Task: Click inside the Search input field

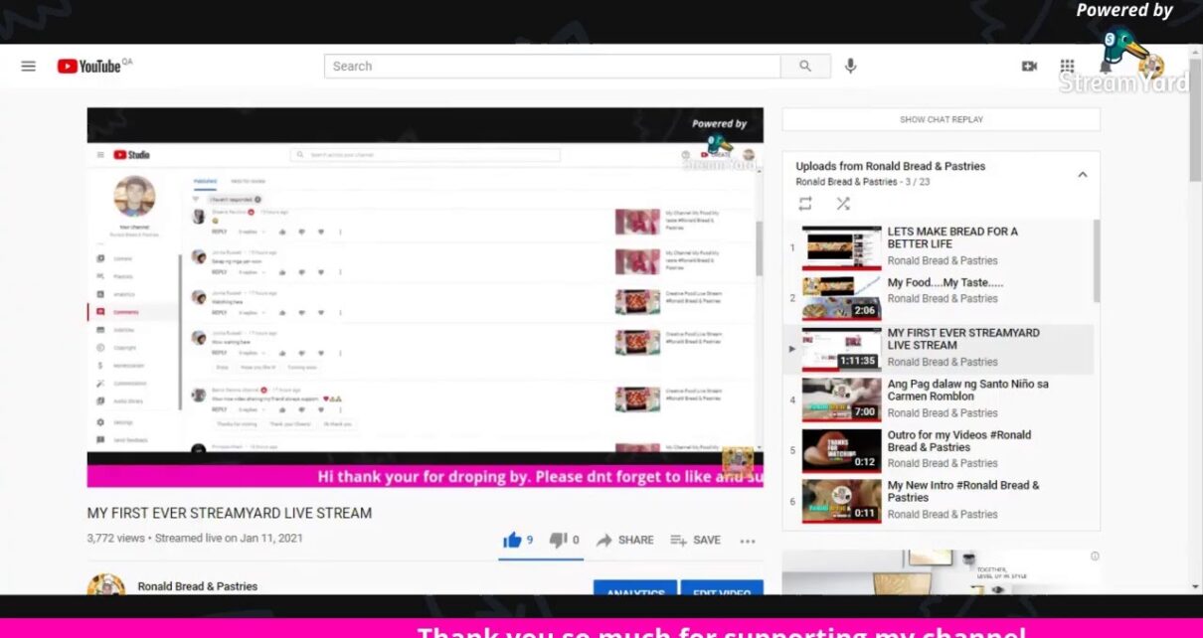Action: 552,67
